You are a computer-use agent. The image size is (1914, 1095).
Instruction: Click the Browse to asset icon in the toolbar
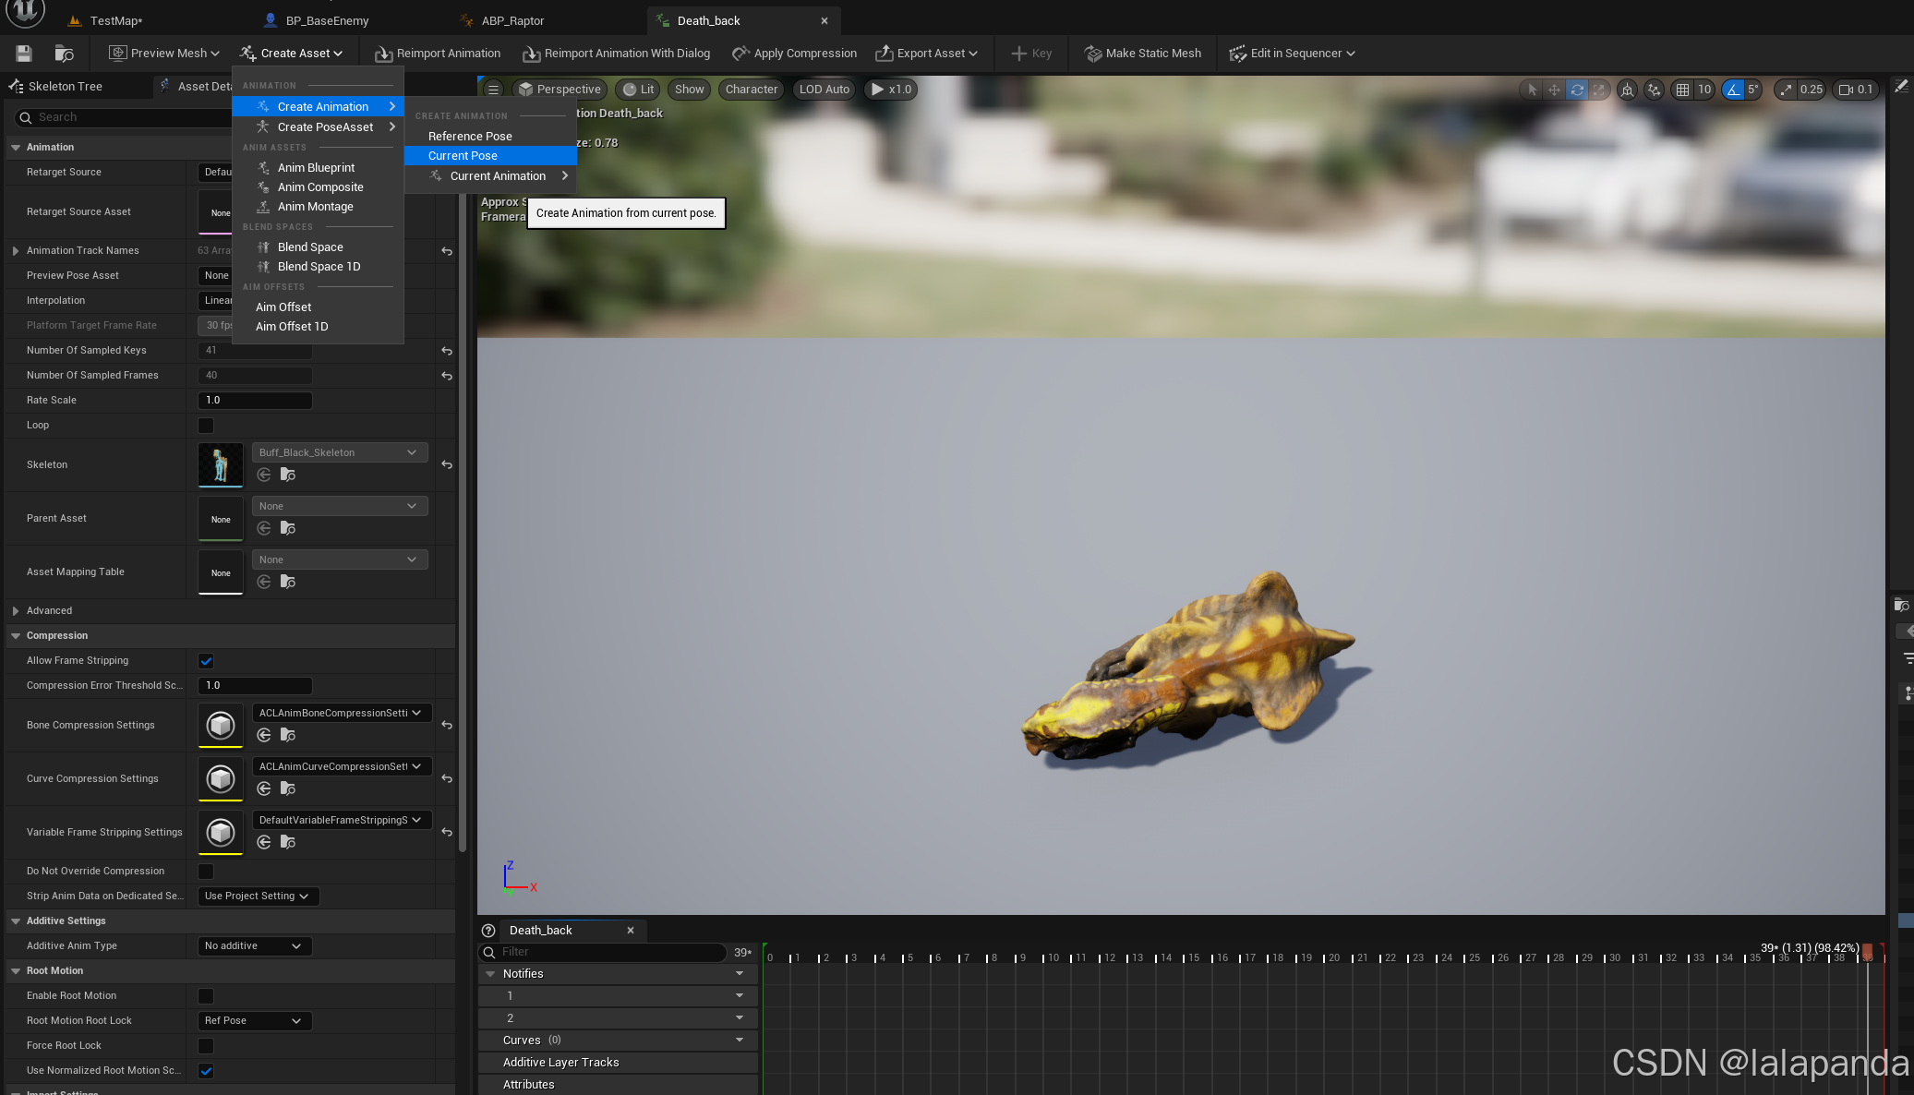tap(64, 54)
